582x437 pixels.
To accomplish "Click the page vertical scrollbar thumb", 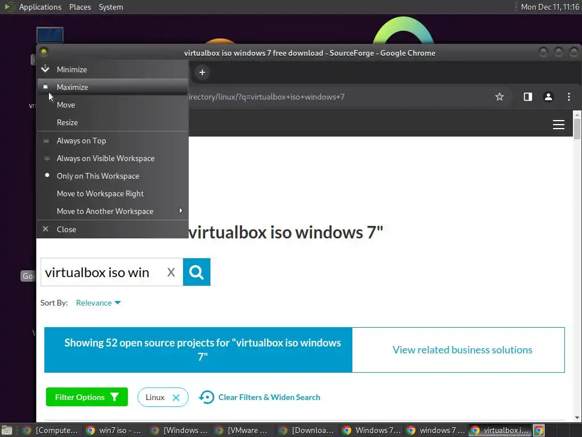I will [577, 129].
